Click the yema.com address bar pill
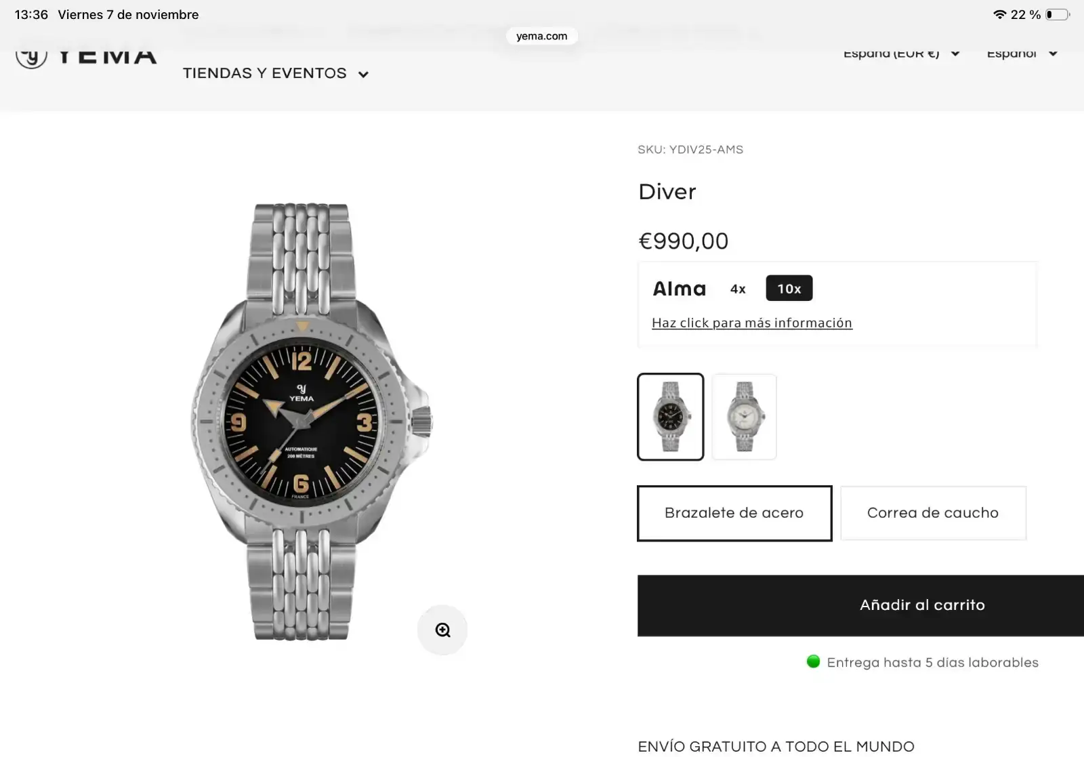This screenshot has width=1084, height=757. click(541, 36)
